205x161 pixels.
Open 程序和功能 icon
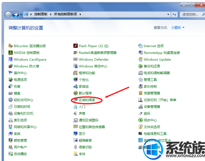(75, 73)
